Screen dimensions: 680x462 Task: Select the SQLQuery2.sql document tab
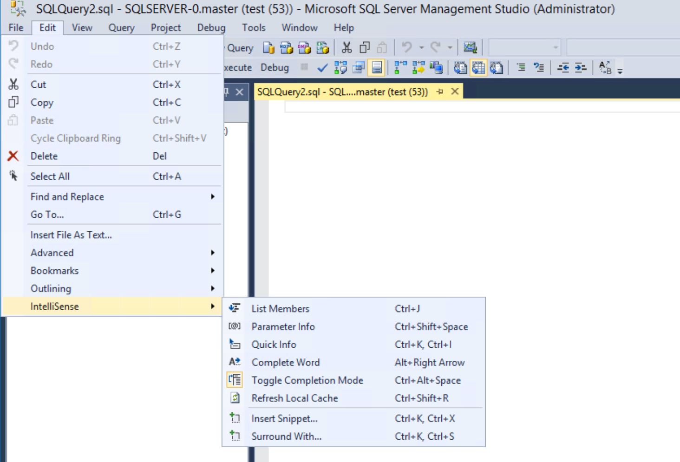pos(343,92)
